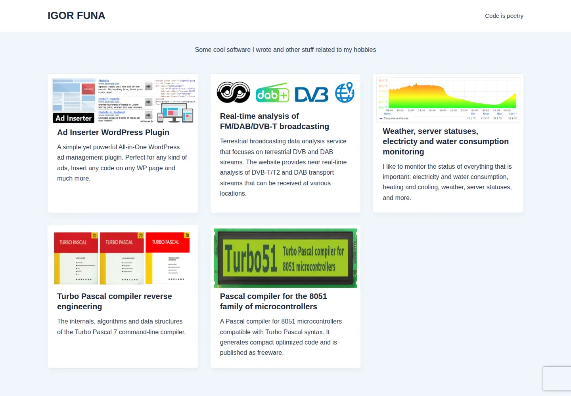Screen dimensions: 571x396
Task: Open the Ad Inserter plugin thumbnail image
Action: pyautogui.click(x=123, y=101)
